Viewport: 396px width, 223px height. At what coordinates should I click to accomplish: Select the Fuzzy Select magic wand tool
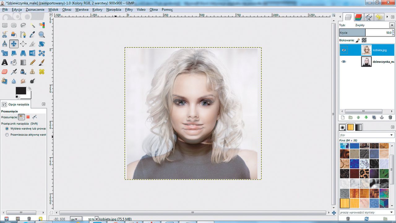[x=32, y=25]
